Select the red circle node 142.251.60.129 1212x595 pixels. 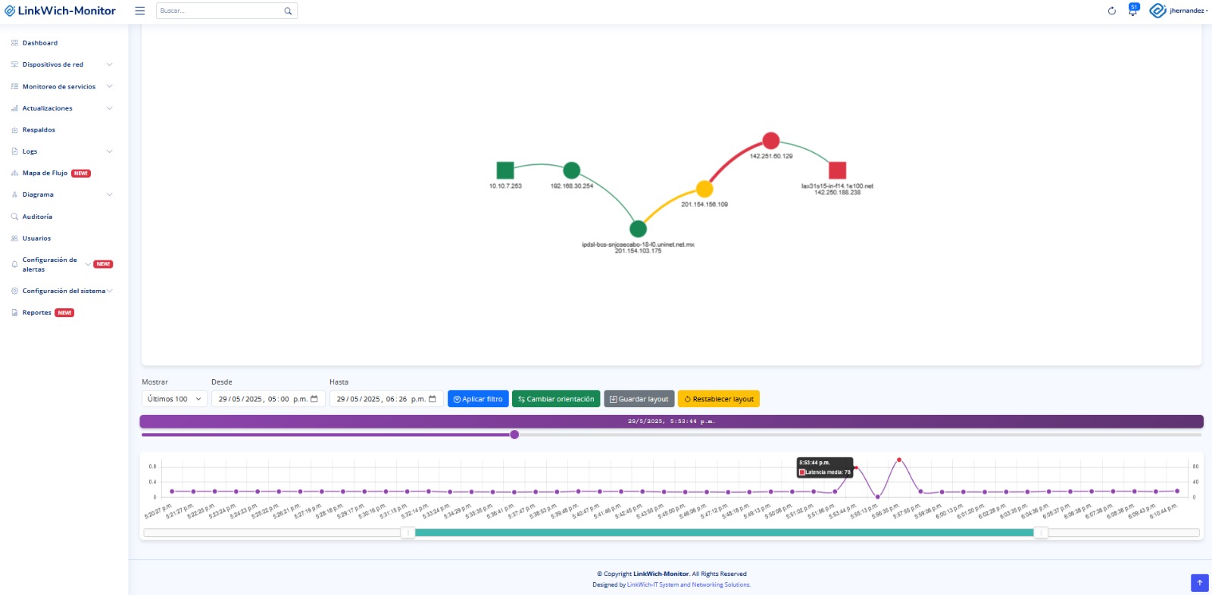coord(770,141)
